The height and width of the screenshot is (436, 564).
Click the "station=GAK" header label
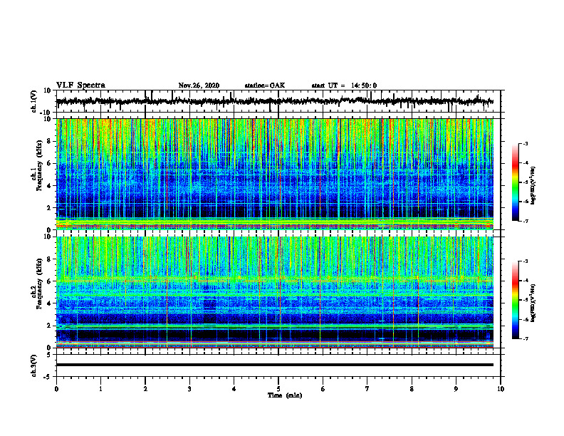(265, 85)
